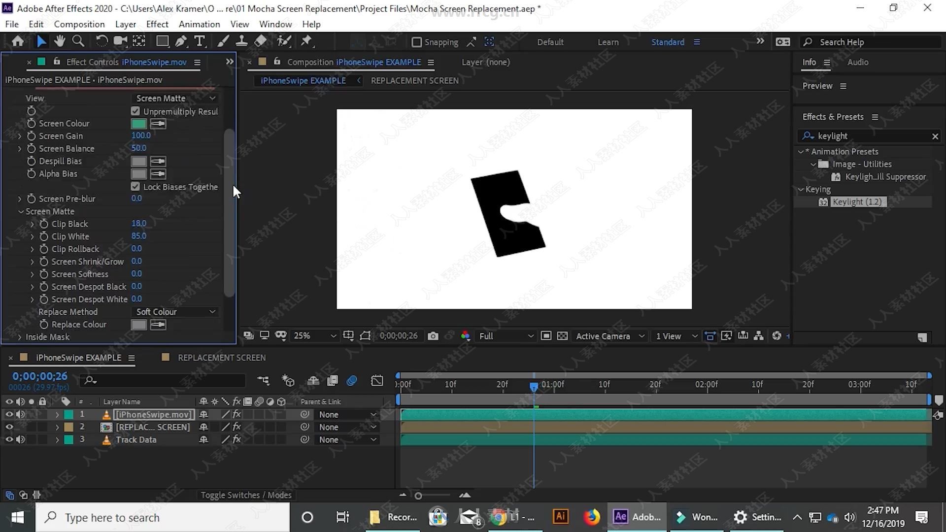This screenshot has width=946, height=532.
Task: Click iPhoneSwipe EXAMPLE composition tab
Action: pos(304,80)
